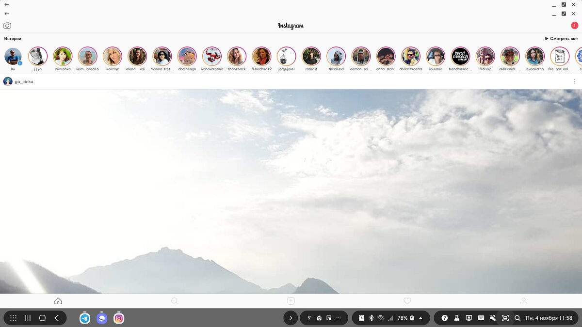
Task: Unmute the system speaker
Action: click(493, 318)
